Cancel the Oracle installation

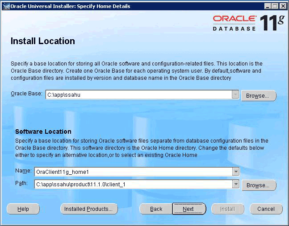click(x=266, y=209)
